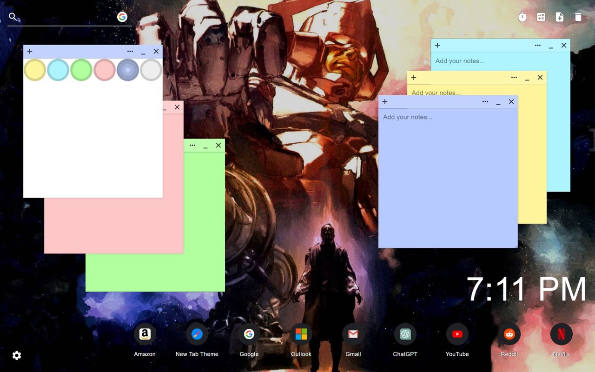The width and height of the screenshot is (595, 372).
Task: Choose the pink note color
Action: tap(105, 70)
